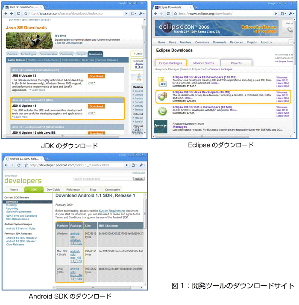The width and height of the screenshot is (299, 305).
Task: Open wrench menu in Eclipse Downloads window
Action: (291, 14)
